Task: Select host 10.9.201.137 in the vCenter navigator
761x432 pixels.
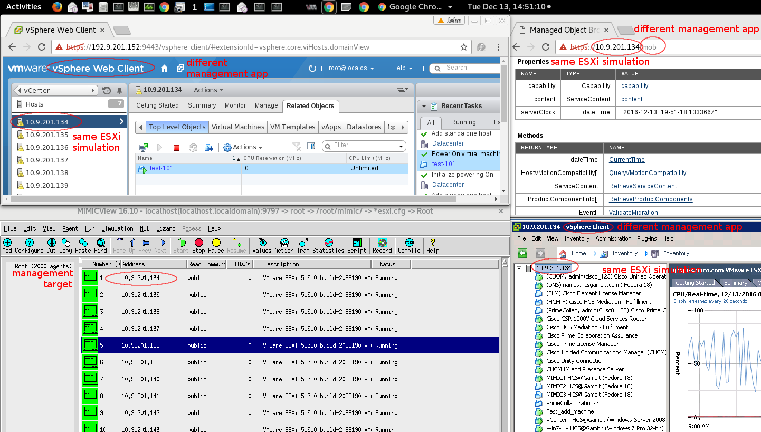Action: (x=69, y=160)
